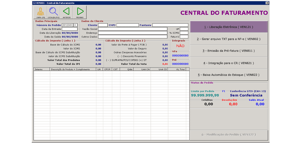Click the Qtde column header
301x143 pixels.
tap(127, 69)
